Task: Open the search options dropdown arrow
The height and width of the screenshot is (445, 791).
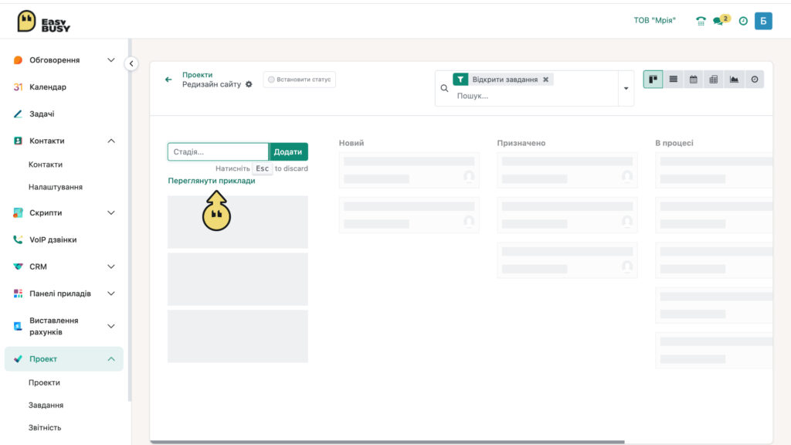Action: 626,88
